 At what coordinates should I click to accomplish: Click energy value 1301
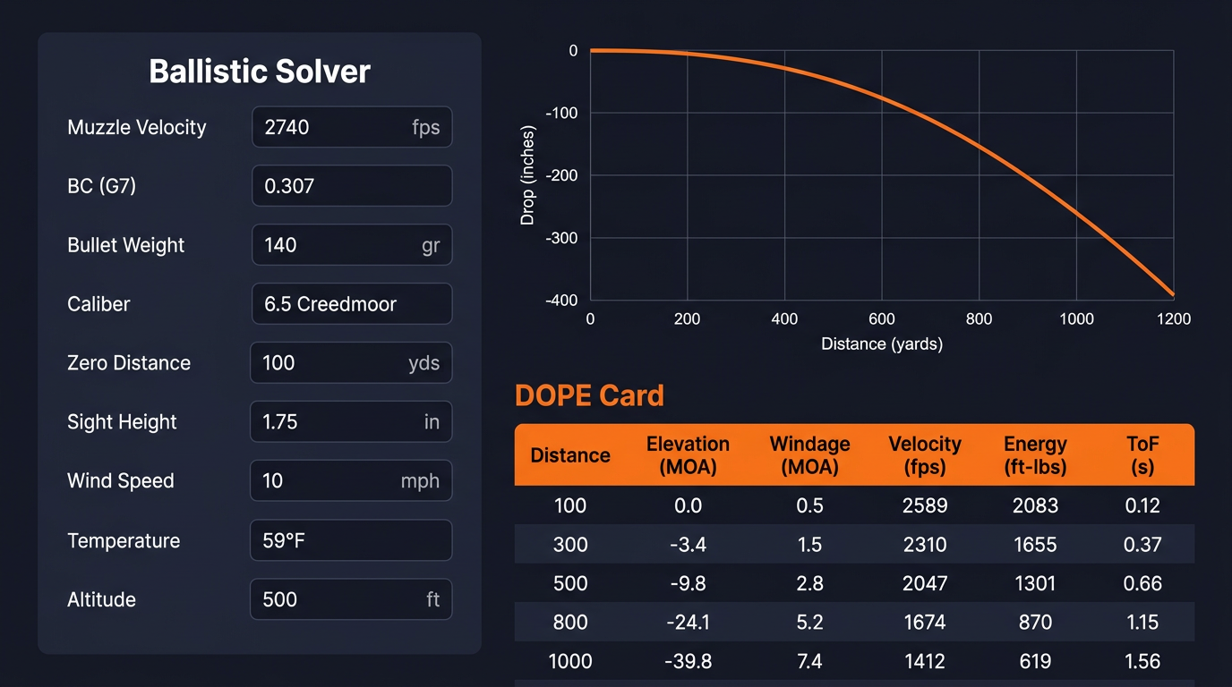1035,584
